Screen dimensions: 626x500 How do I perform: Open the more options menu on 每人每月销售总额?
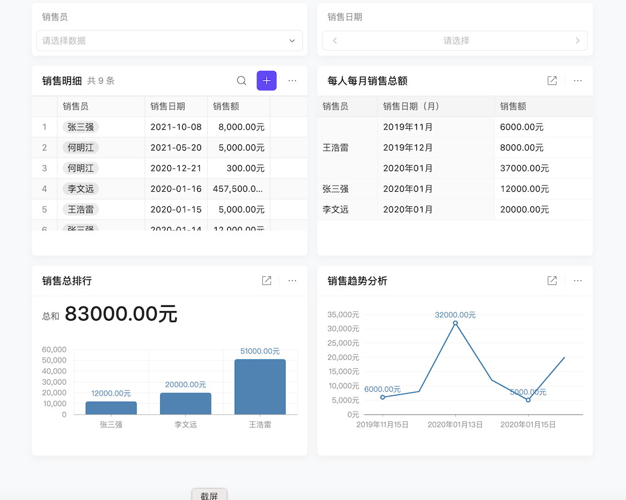577,81
